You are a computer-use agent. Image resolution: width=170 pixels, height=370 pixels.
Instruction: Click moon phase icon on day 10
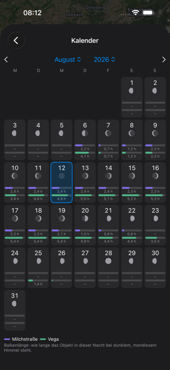click(x=15, y=176)
